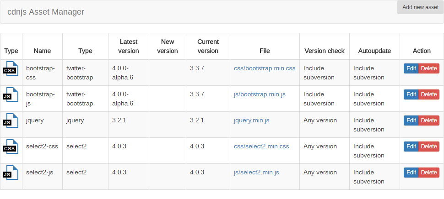The height and width of the screenshot is (199, 444).
Task: Click the JS file icon for select2-js
Action: tap(11, 173)
